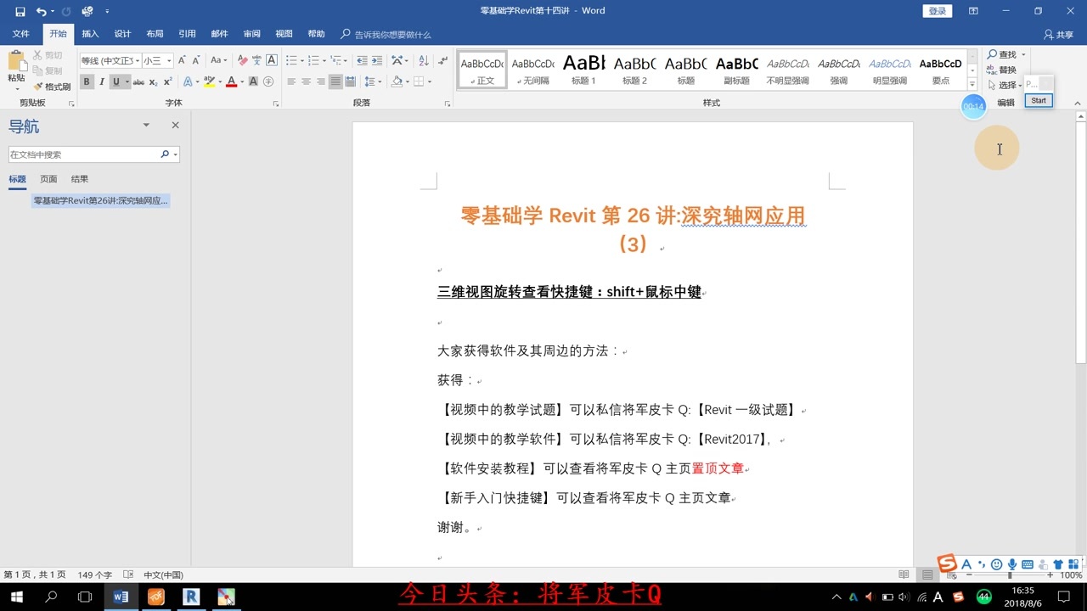The image size is (1087, 611).
Task: Toggle character shading
Action: [x=253, y=81]
